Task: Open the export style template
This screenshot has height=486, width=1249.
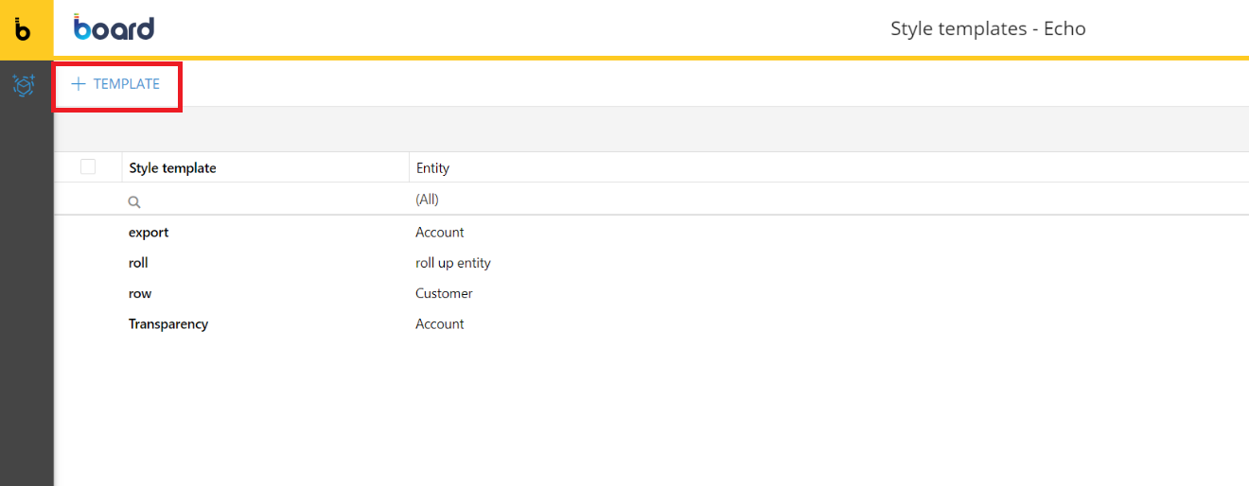Action: coord(149,233)
